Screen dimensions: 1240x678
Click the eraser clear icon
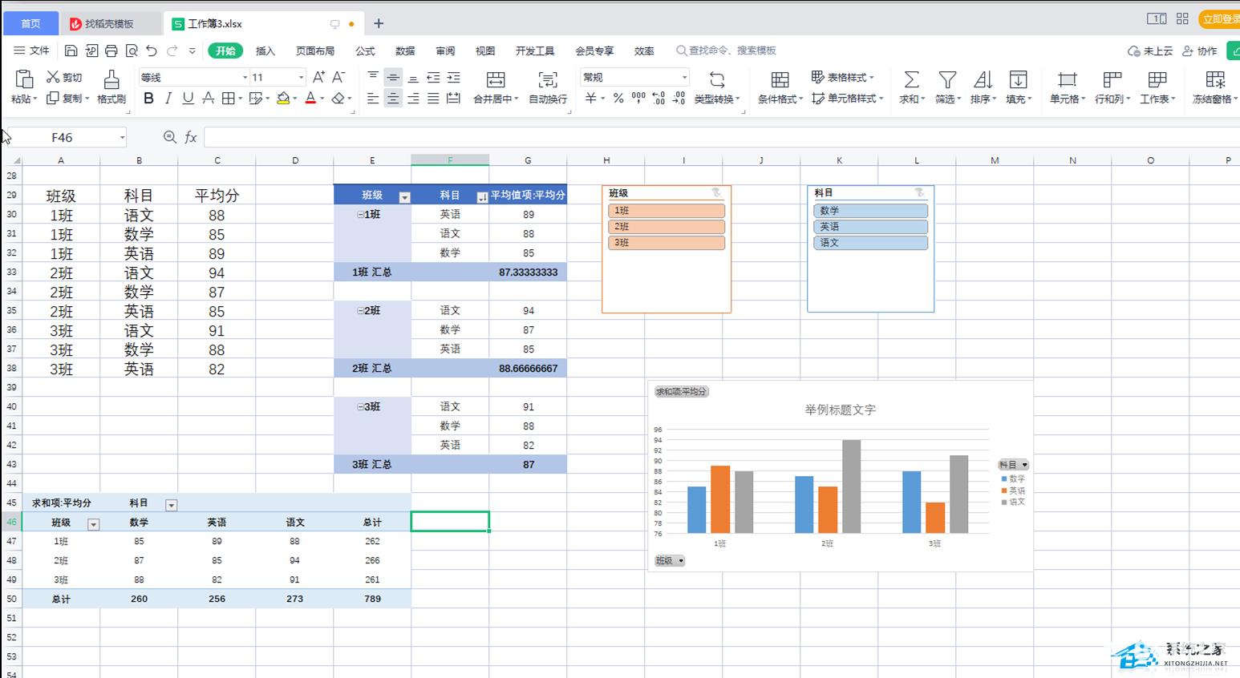point(338,99)
